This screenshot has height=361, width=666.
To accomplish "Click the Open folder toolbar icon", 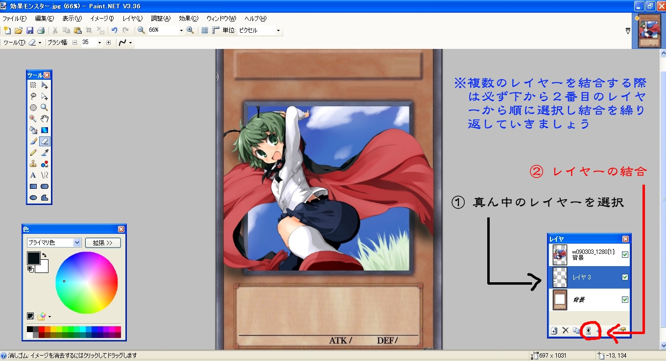I will 18,30.
